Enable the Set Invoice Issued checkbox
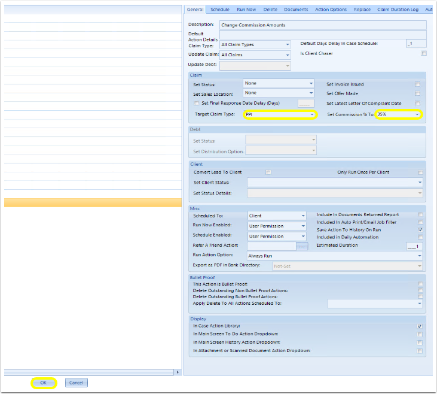The image size is (437, 394). [417, 84]
